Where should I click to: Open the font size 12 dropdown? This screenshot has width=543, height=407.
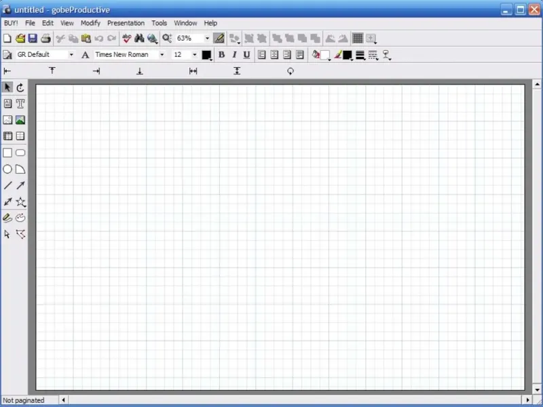point(195,55)
